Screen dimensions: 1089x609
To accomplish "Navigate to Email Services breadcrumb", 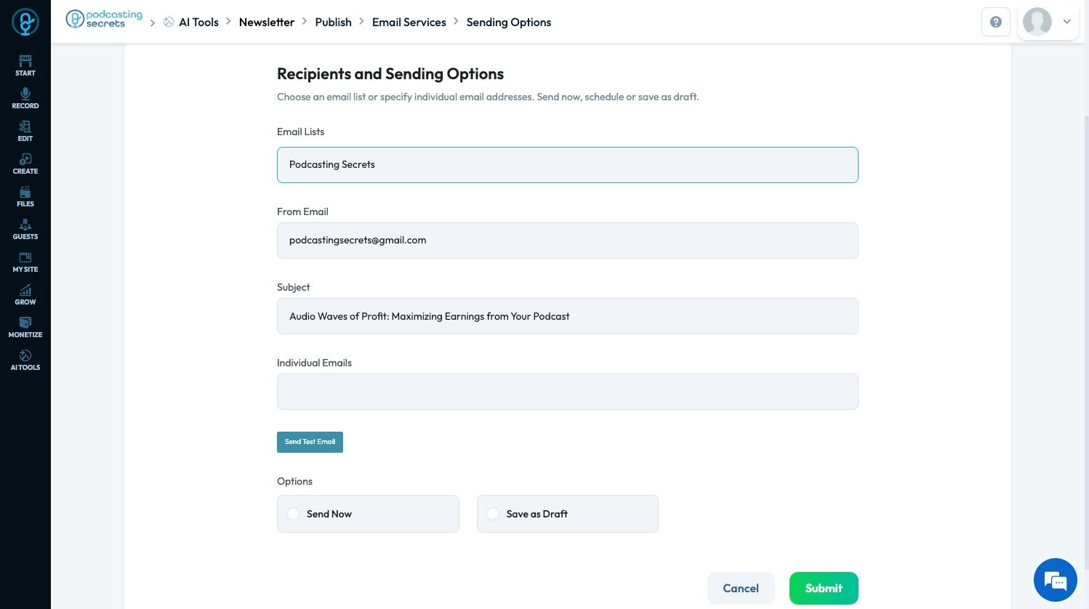I will pyautogui.click(x=409, y=23).
